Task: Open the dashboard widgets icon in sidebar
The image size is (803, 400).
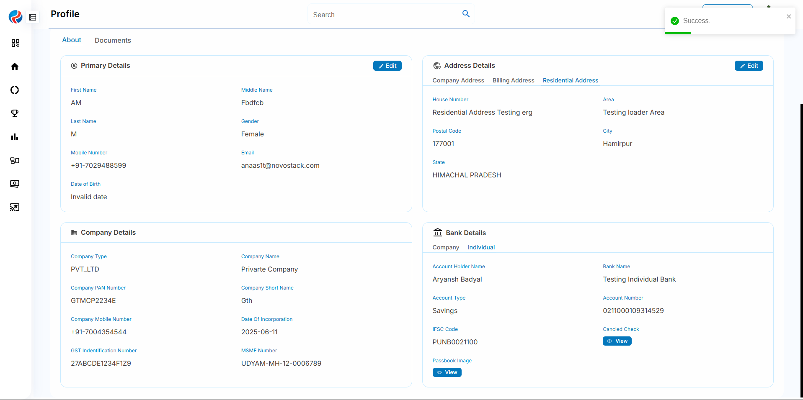Action: tap(15, 160)
